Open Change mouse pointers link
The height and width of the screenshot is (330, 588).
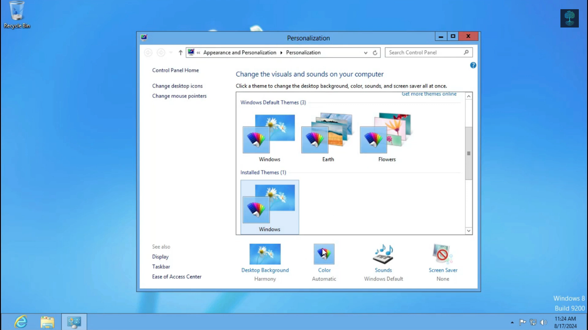pos(179,96)
